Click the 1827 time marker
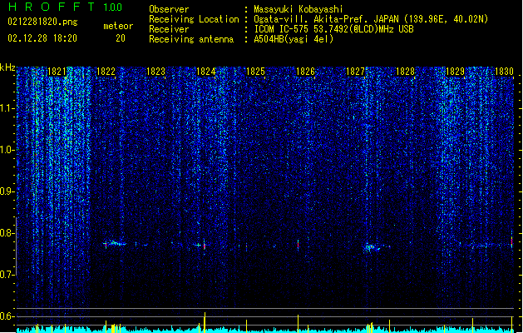523x333 pixels. point(356,72)
